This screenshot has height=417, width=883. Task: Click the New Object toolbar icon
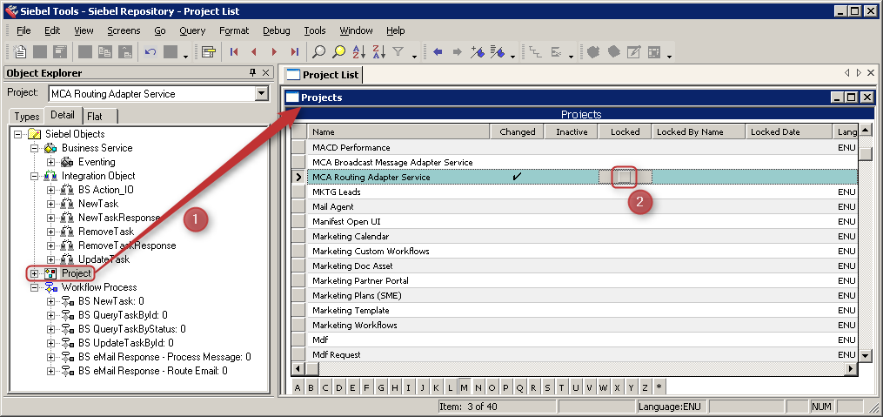pos(20,52)
